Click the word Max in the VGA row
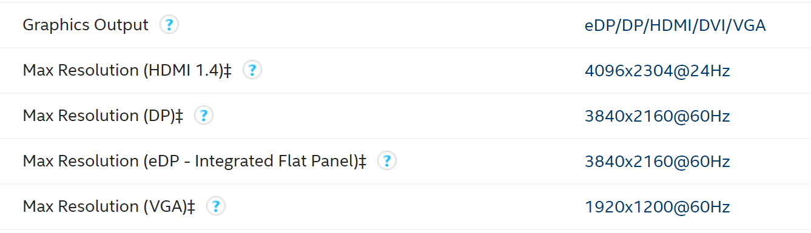This screenshot has height=233, width=811. [38, 206]
